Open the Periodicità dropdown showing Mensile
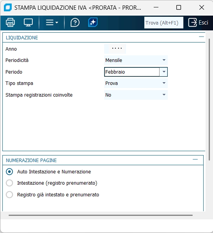 (136, 60)
